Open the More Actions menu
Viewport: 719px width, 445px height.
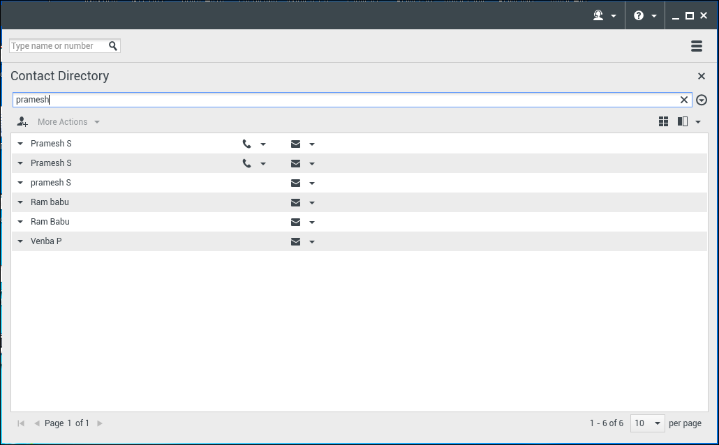pyautogui.click(x=62, y=121)
